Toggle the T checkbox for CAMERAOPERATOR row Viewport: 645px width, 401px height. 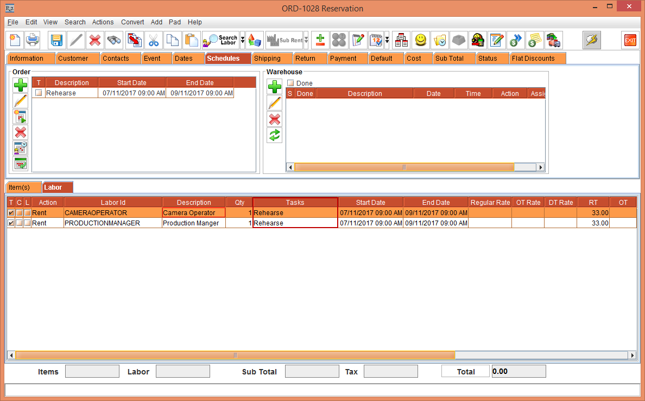pos(11,212)
